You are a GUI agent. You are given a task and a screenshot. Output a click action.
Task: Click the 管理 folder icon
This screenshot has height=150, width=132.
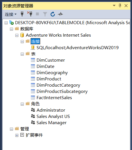coord(17,129)
